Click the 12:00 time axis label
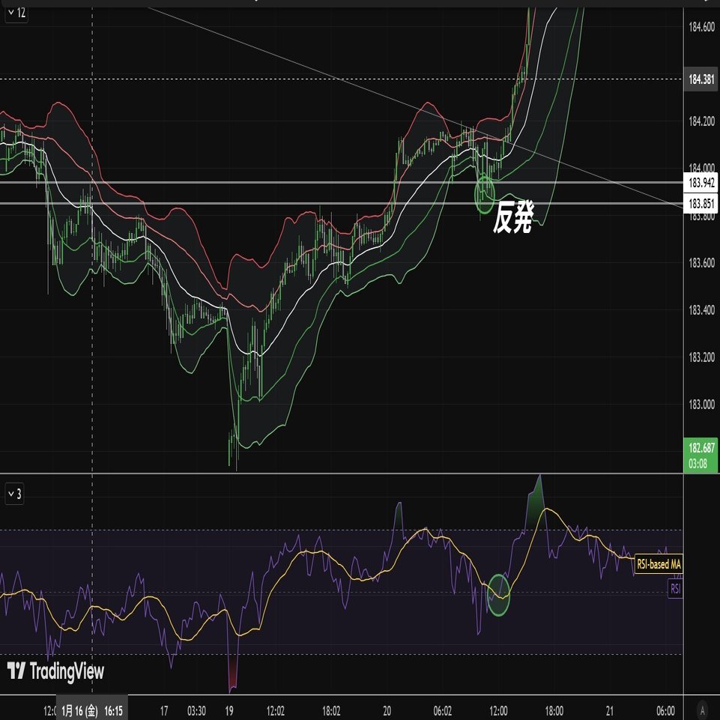 coord(498,711)
